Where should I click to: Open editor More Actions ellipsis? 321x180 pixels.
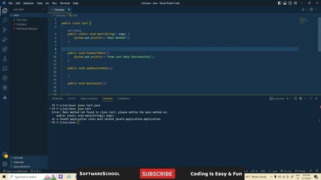pyautogui.click(x=316, y=9)
